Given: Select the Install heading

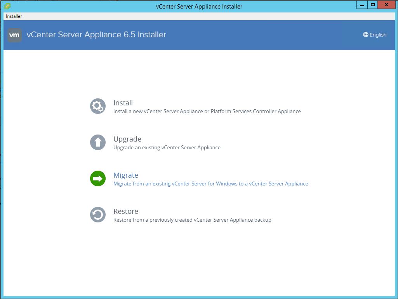Looking at the screenshot, I should tap(123, 103).
